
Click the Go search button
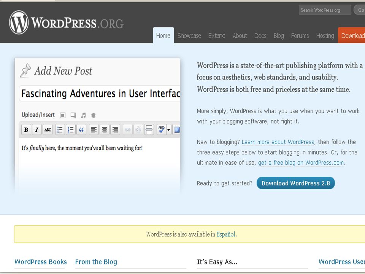(360, 10)
